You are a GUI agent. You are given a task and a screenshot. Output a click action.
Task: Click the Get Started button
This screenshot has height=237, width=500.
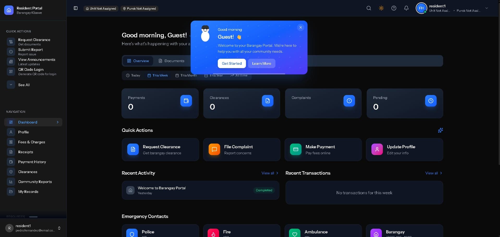tap(232, 63)
